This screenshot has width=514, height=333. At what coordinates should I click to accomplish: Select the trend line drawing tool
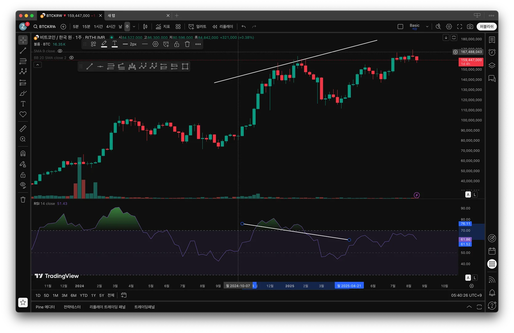pos(23,51)
